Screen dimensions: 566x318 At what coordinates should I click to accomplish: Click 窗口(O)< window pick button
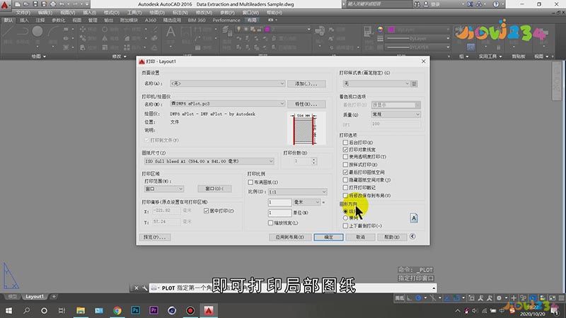point(214,189)
